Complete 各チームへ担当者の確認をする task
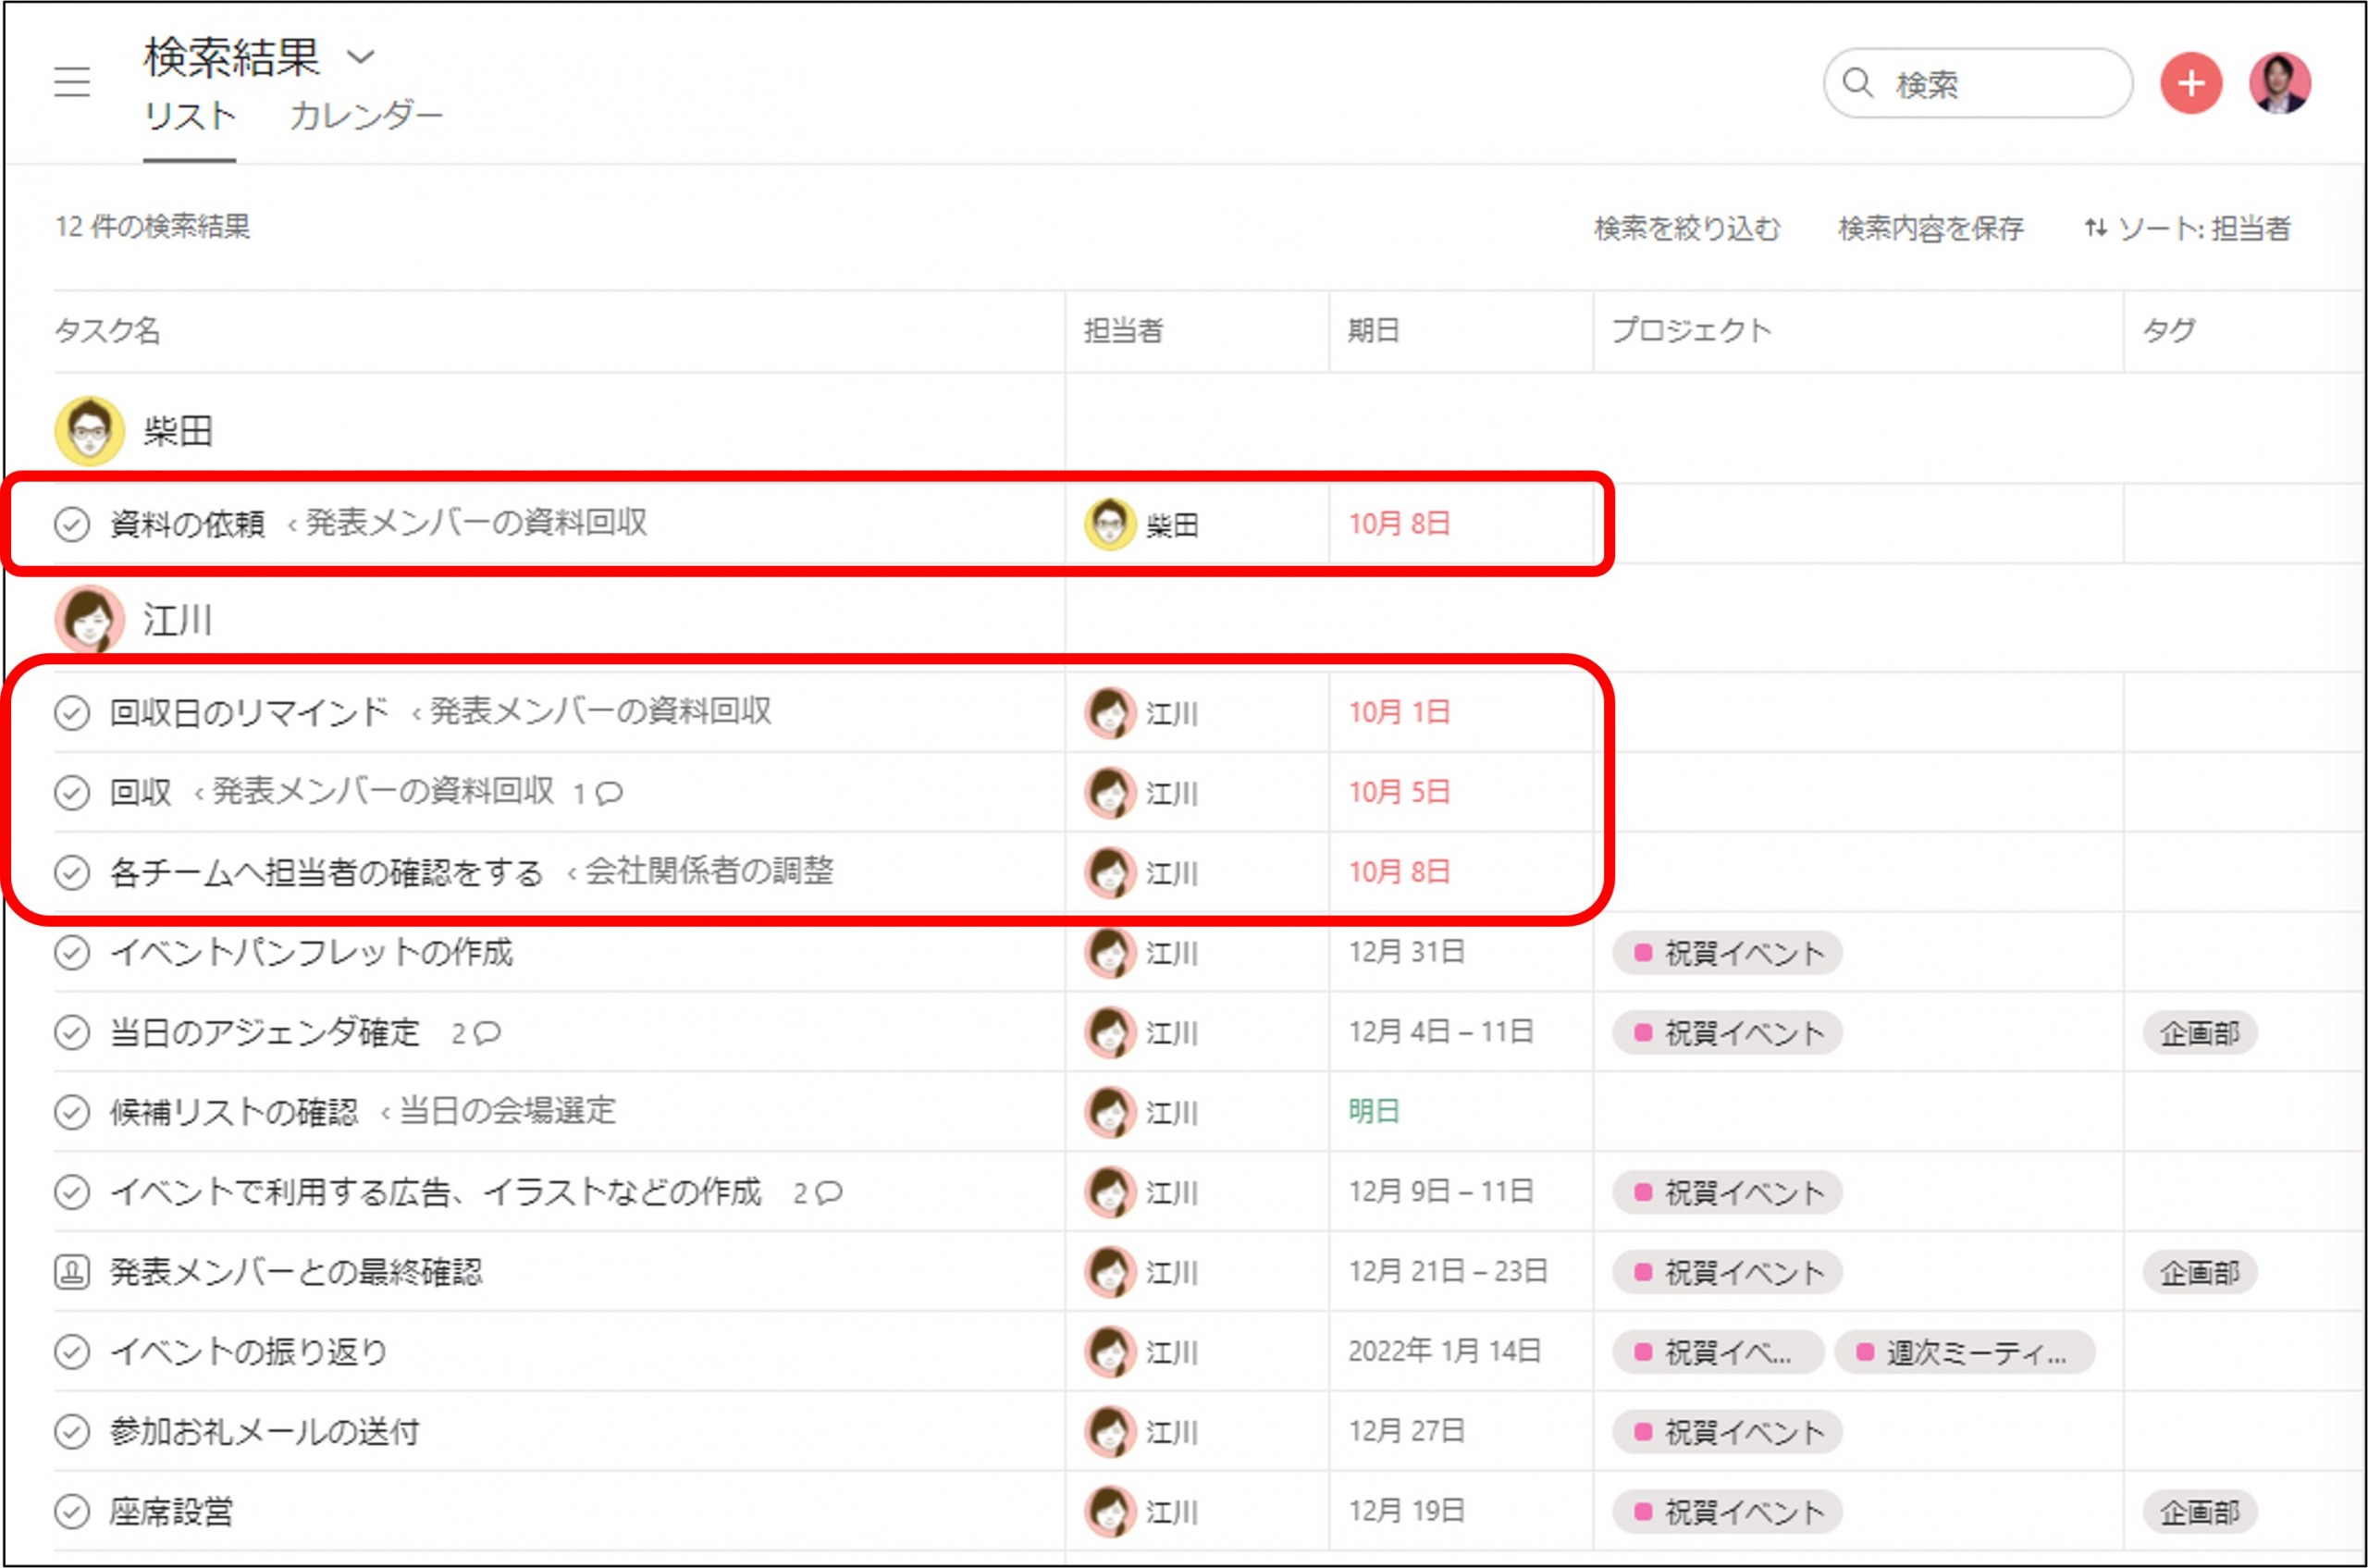2368x1568 pixels. pyautogui.click(x=72, y=872)
